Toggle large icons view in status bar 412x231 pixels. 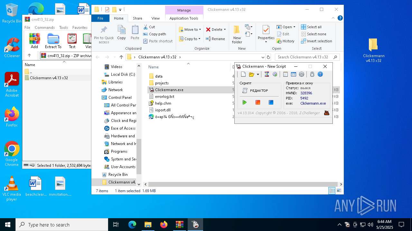point(339,191)
